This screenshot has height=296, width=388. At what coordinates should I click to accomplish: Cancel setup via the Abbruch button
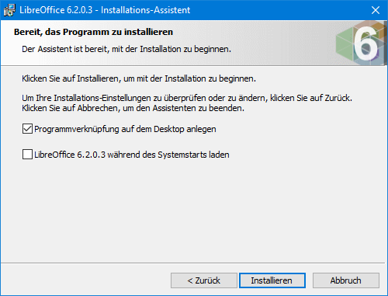point(346,280)
